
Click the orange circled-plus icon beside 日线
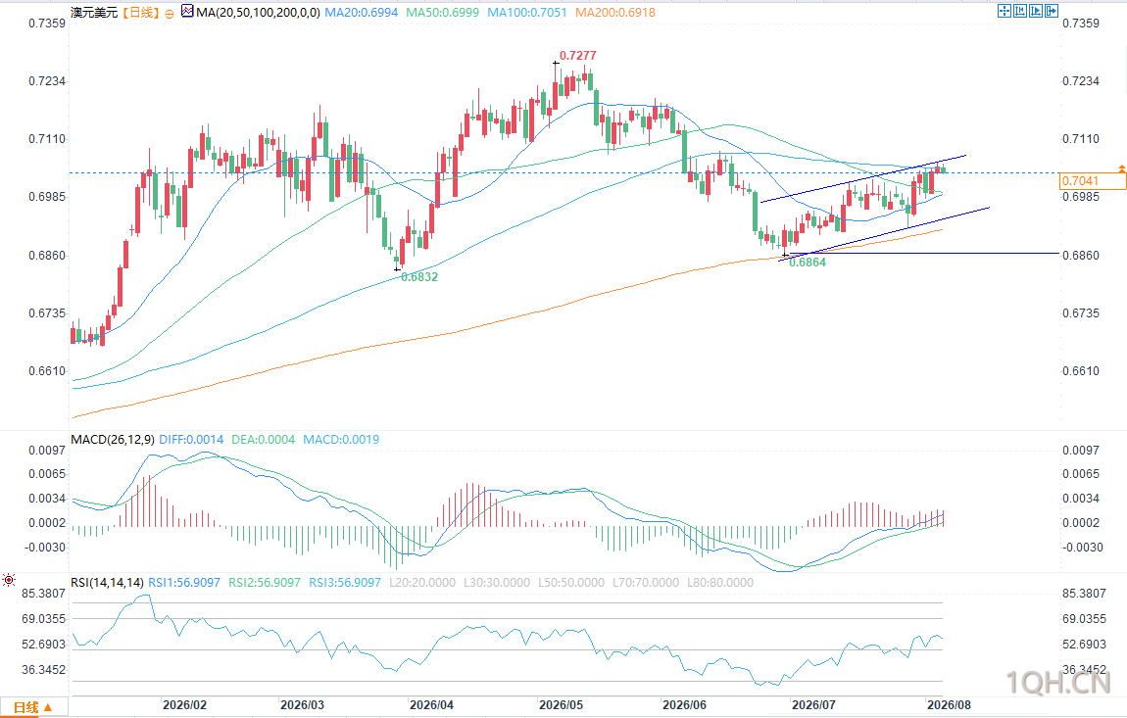coord(170,14)
